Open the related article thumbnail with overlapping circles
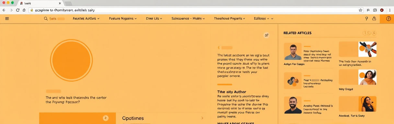This screenshot has height=124, width=394. [293, 81]
